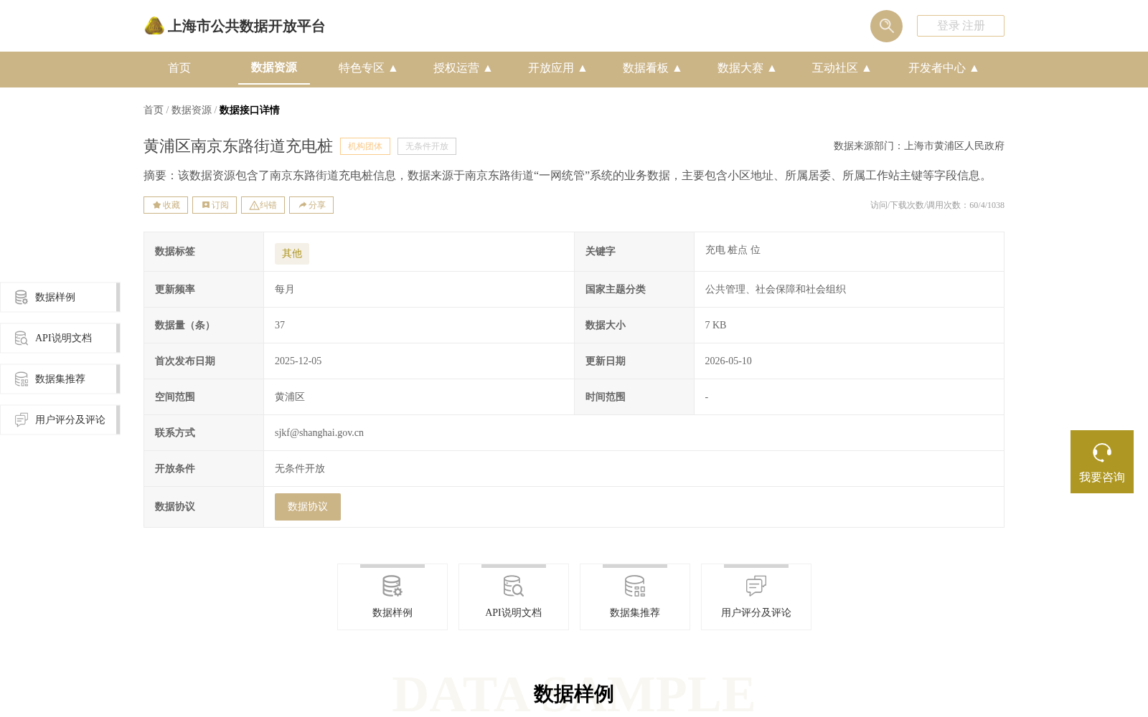Click the data source department text
This screenshot has width=1148, height=717.
click(x=919, y=146)
